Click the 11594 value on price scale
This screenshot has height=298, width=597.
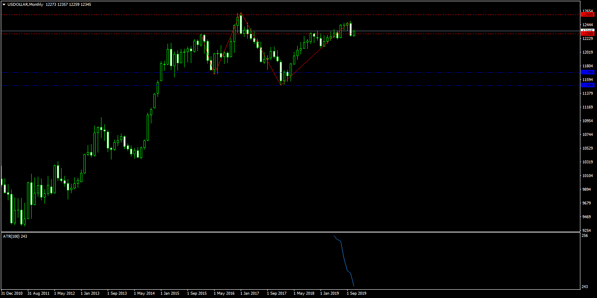(x=587, y=80)
